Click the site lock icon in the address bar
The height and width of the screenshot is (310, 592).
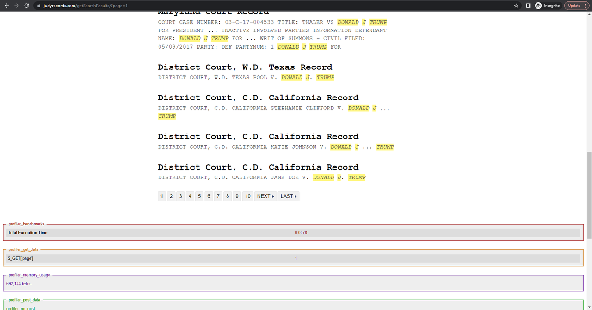click(39, 6)
